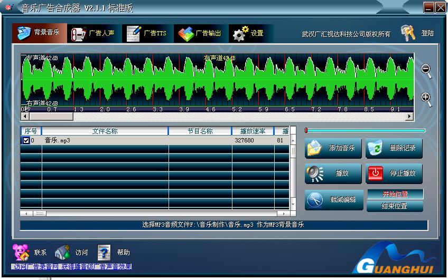Click the 删除记录 button
The width and height of the screenshot is (448, 280).
394,149
